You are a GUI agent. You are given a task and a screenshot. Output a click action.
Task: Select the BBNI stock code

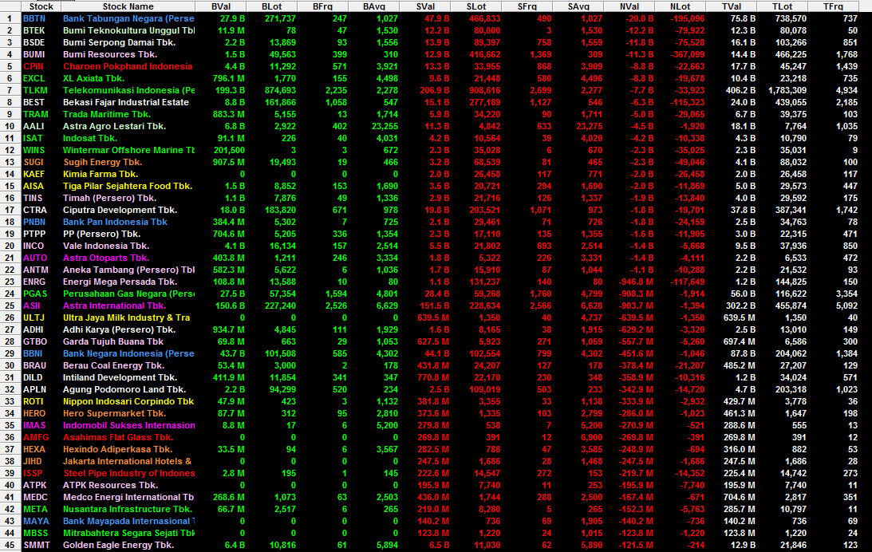(33, 353)
